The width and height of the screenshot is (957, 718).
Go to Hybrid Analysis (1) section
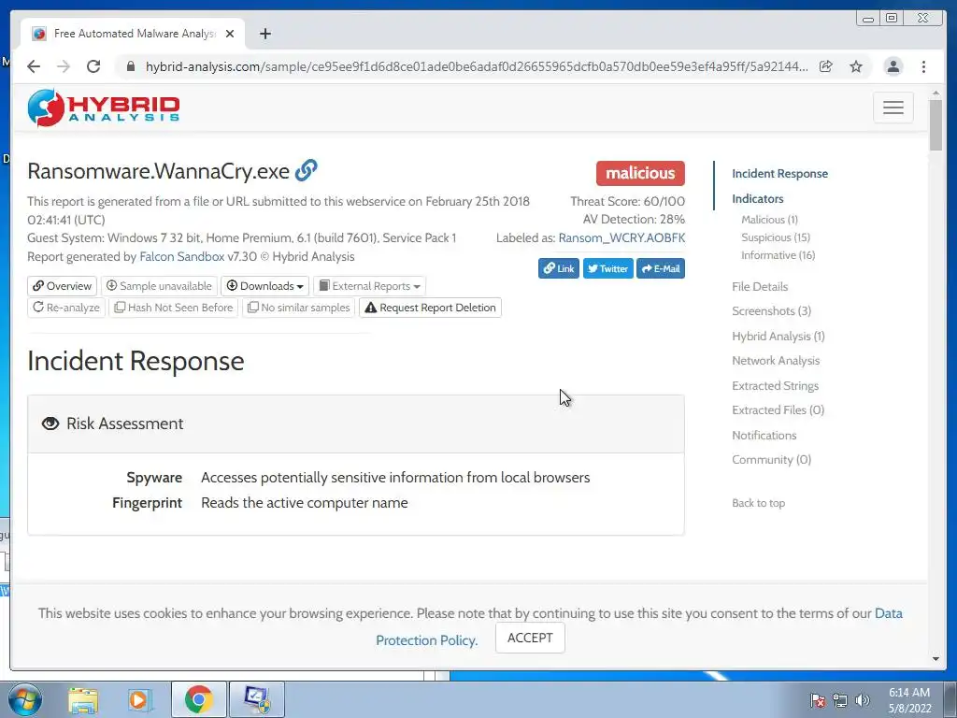click(x=778, y=336)
